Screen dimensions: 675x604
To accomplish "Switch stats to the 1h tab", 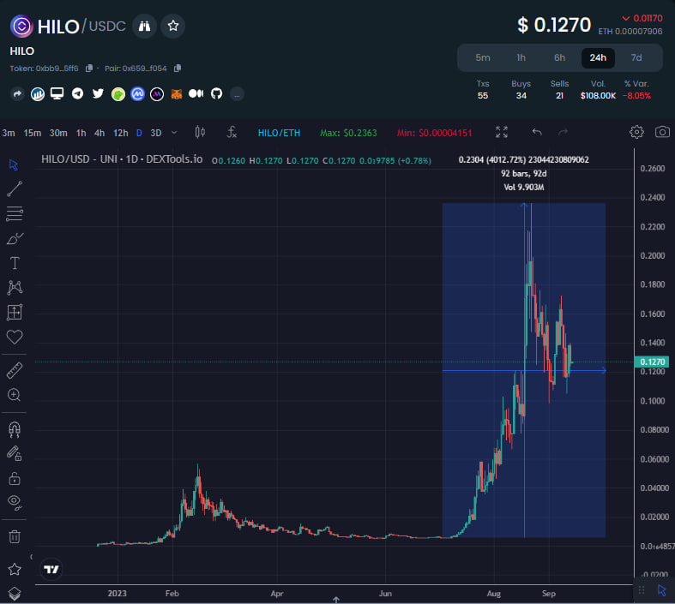I will pyautogui.click(x=521, y=57).
